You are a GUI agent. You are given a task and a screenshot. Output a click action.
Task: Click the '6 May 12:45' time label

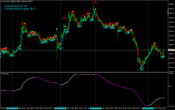[127, 108]
